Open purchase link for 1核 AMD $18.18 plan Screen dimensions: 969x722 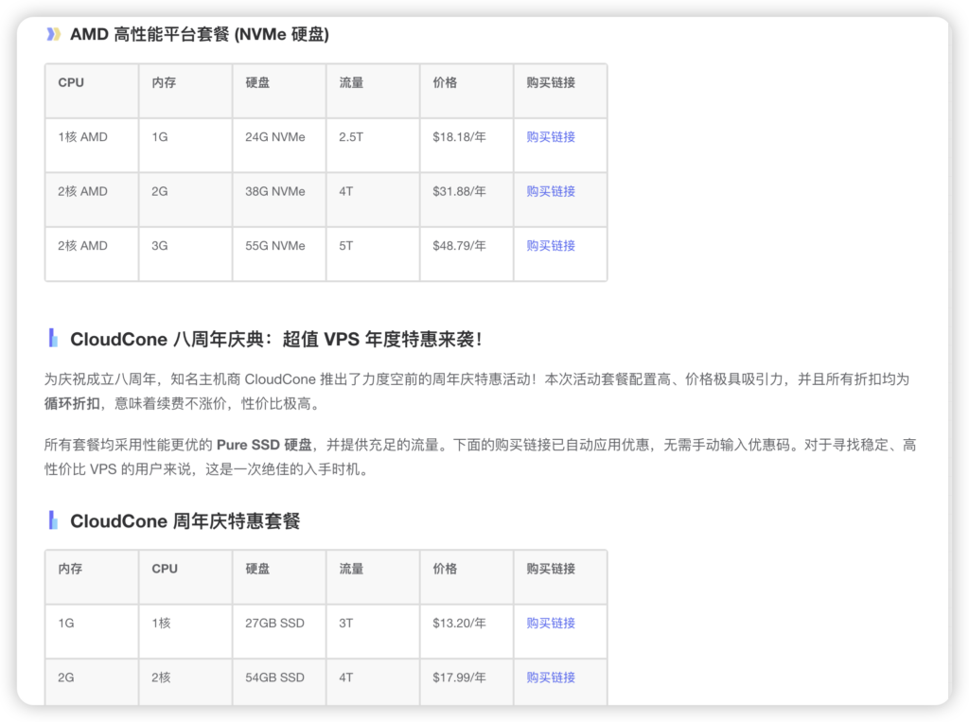pyautogui.click(x=551, y=136)
